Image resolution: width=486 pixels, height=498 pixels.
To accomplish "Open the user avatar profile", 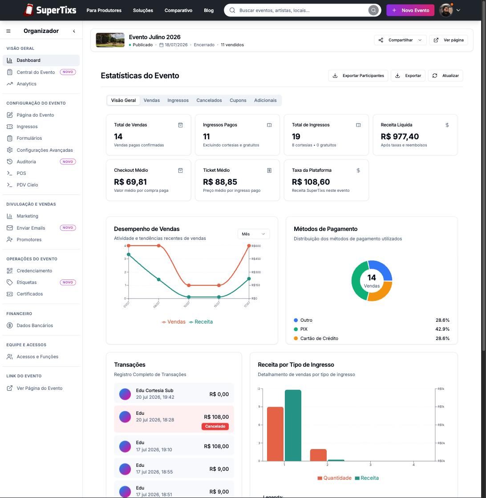I will [x=446, y=10].
